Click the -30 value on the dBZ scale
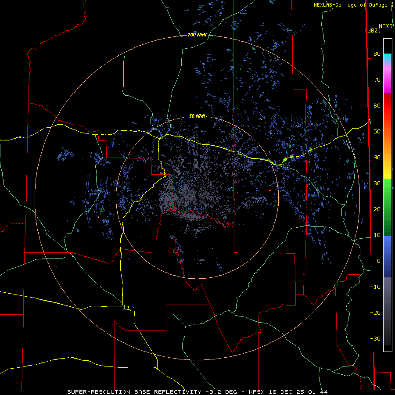The width and height of the screenshot is (395, 395). coord(375,339)
